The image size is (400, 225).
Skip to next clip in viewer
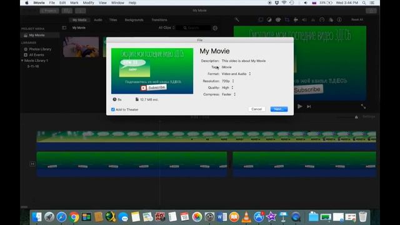coord(309,107)
